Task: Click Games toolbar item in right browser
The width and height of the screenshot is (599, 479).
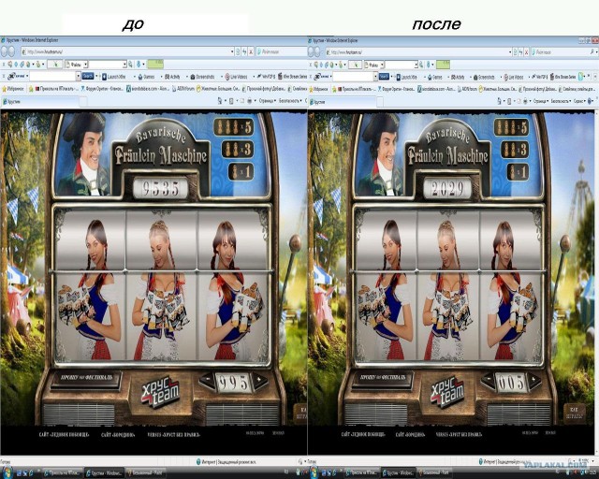Action: click(x=434, y=77)
